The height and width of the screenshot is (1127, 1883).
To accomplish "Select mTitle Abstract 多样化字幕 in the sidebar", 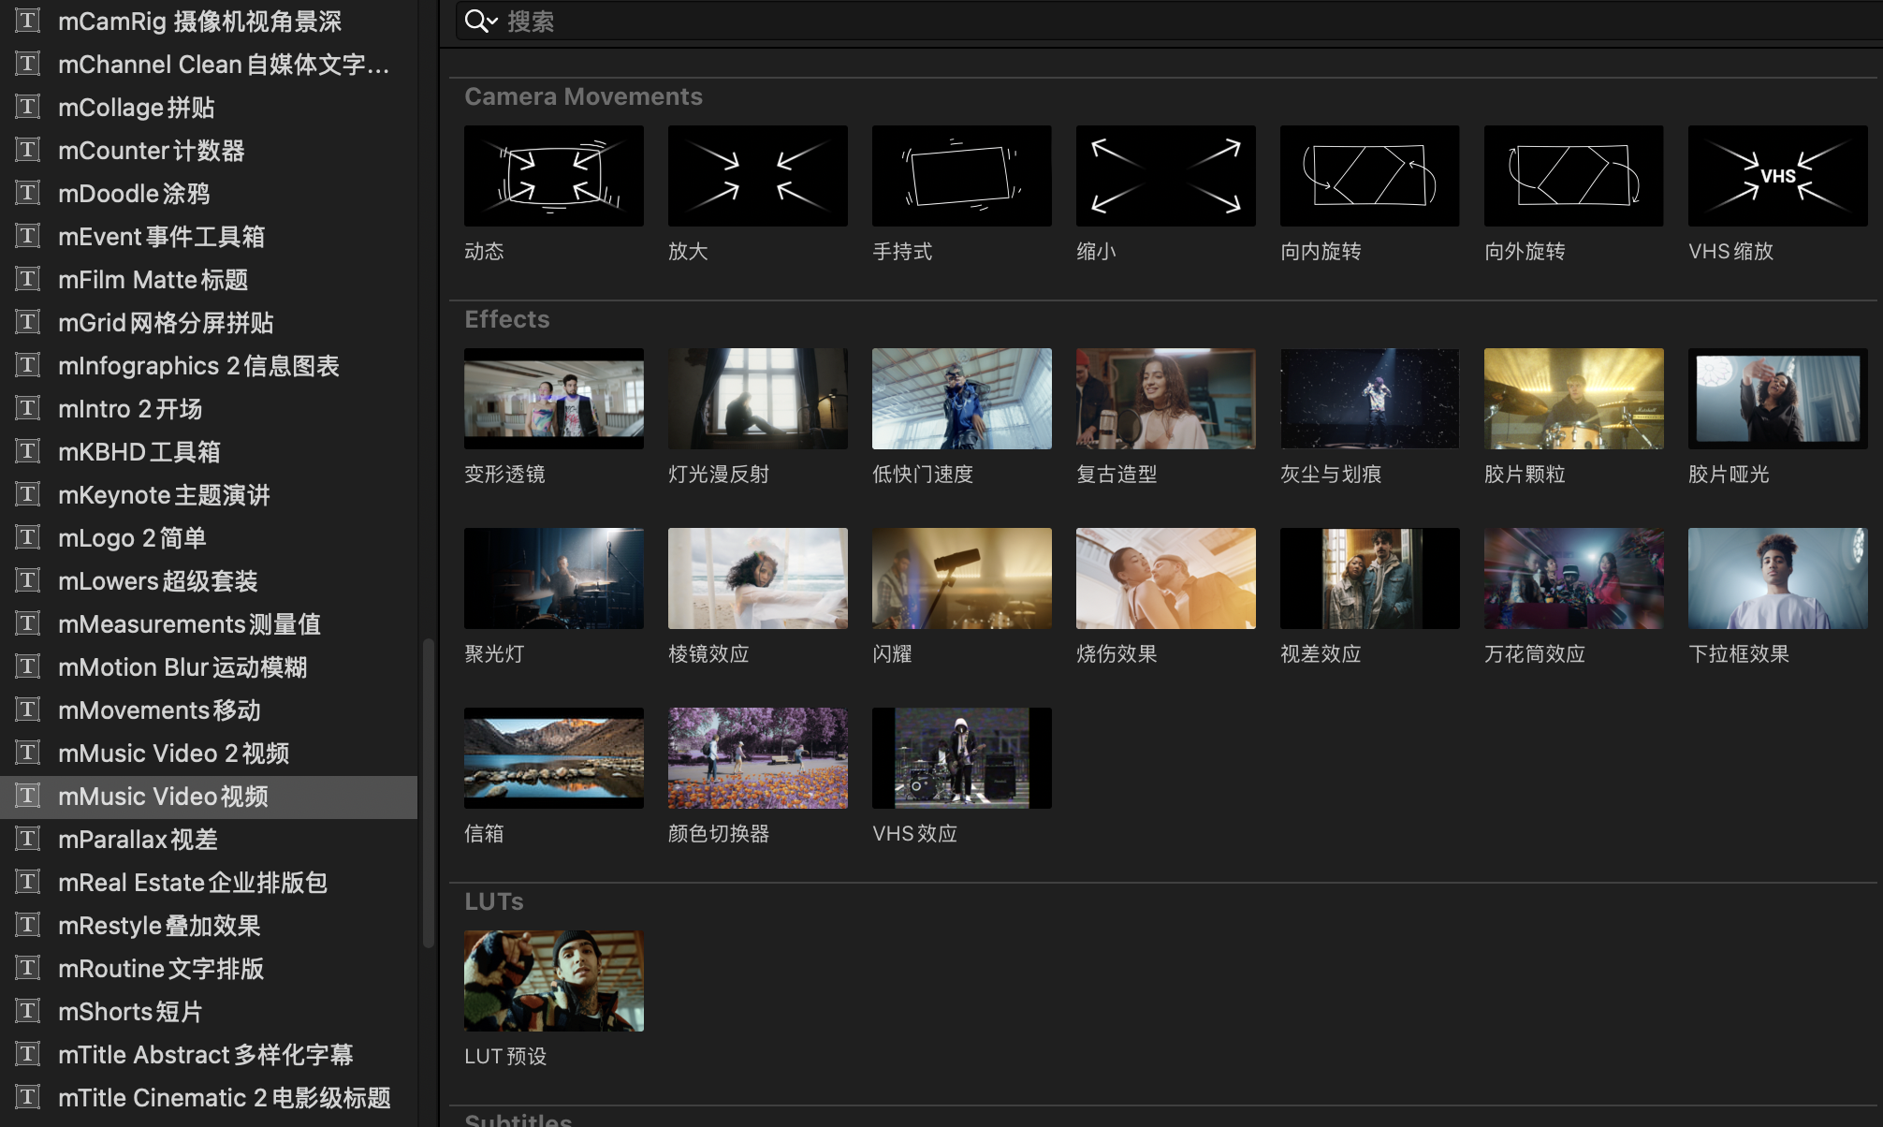I will [x=209, y=1054].
